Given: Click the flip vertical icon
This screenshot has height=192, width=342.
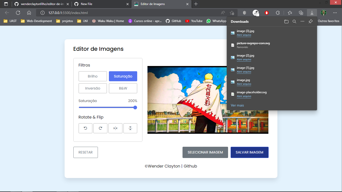Looking at the screenshot, I should click(130, 128).
